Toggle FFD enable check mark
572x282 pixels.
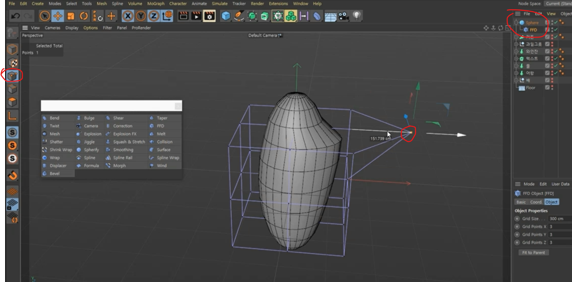pos(556,30)
